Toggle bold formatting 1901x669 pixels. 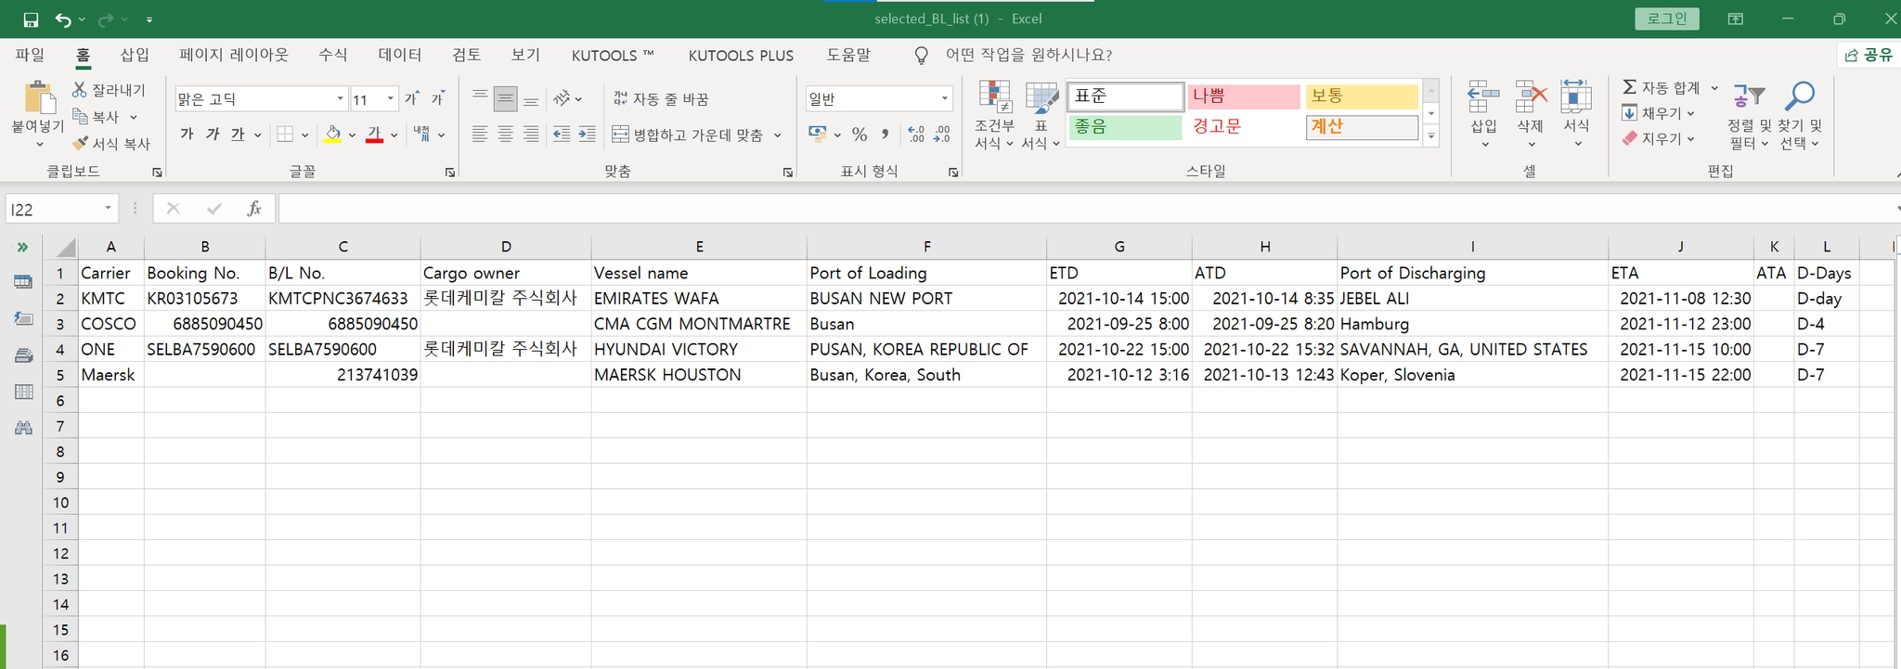click(187, 135)
